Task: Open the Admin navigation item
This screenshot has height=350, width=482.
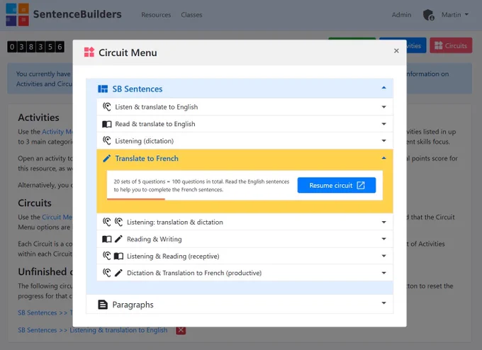Action: [401, 15]
